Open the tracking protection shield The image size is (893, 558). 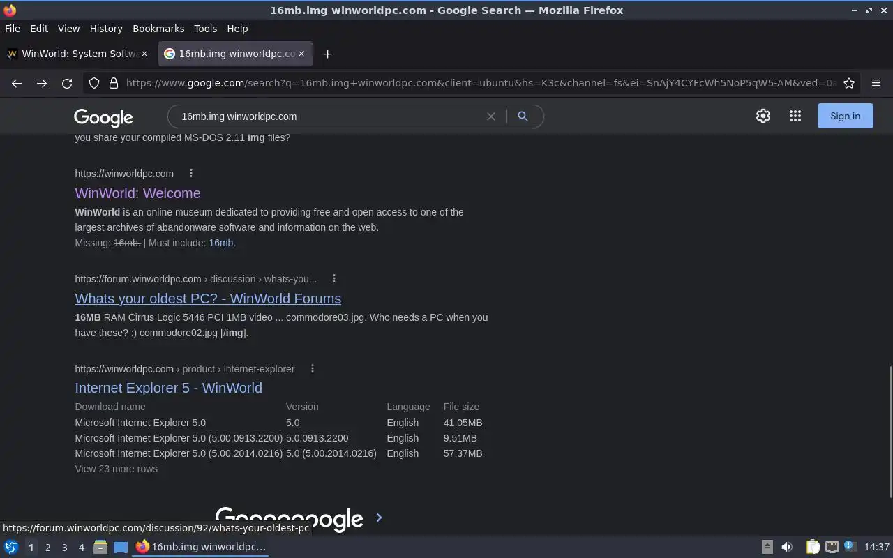[x=94, y=83]
